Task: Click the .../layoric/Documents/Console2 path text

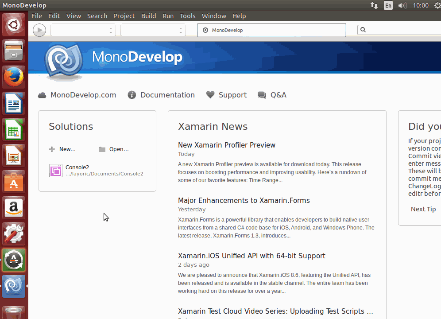Action: pos(104,174)
